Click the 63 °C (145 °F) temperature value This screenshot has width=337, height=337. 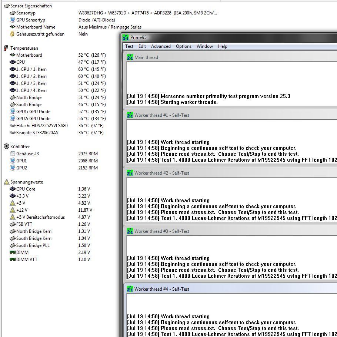tap(92, 69)
